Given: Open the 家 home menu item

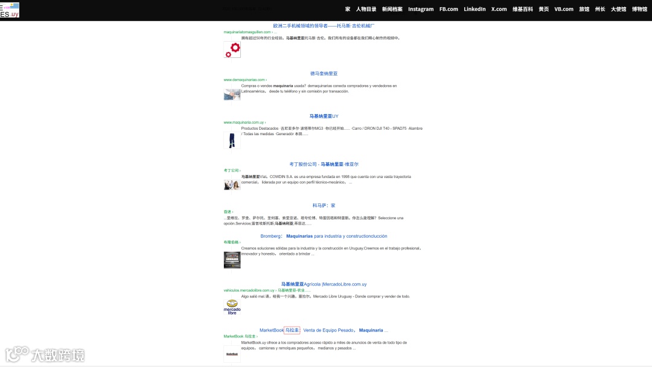Looking at the screenshot, I should (x=348, y=9).
